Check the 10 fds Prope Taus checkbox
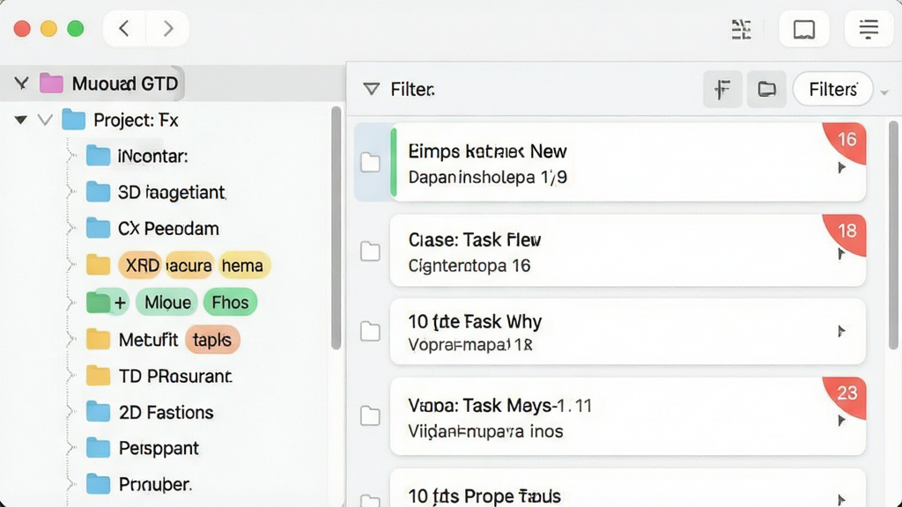902x507 pixels. pyautogui.click(x=371, y=500)
